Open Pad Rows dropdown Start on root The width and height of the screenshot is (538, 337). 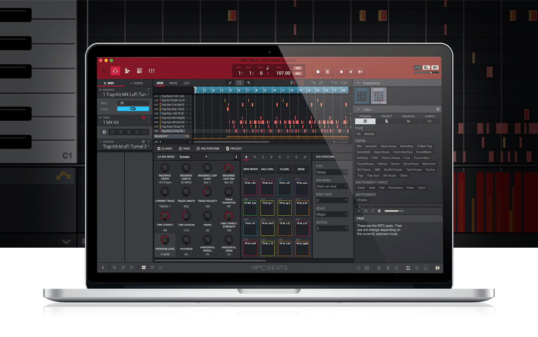pos(332,186)
